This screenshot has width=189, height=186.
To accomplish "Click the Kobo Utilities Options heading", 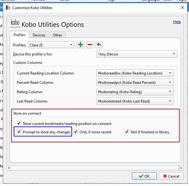I will tap(53, 25).
